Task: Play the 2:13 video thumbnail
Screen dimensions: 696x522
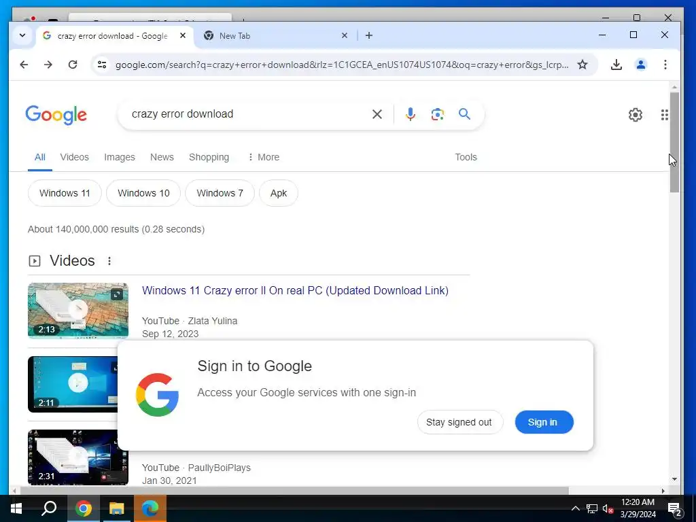Action: [78, 310]
